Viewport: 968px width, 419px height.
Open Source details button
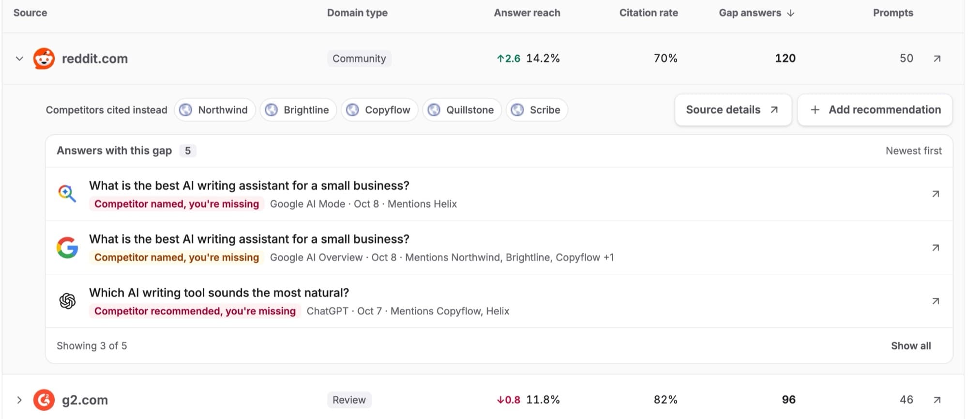click(x=733, y=110)
